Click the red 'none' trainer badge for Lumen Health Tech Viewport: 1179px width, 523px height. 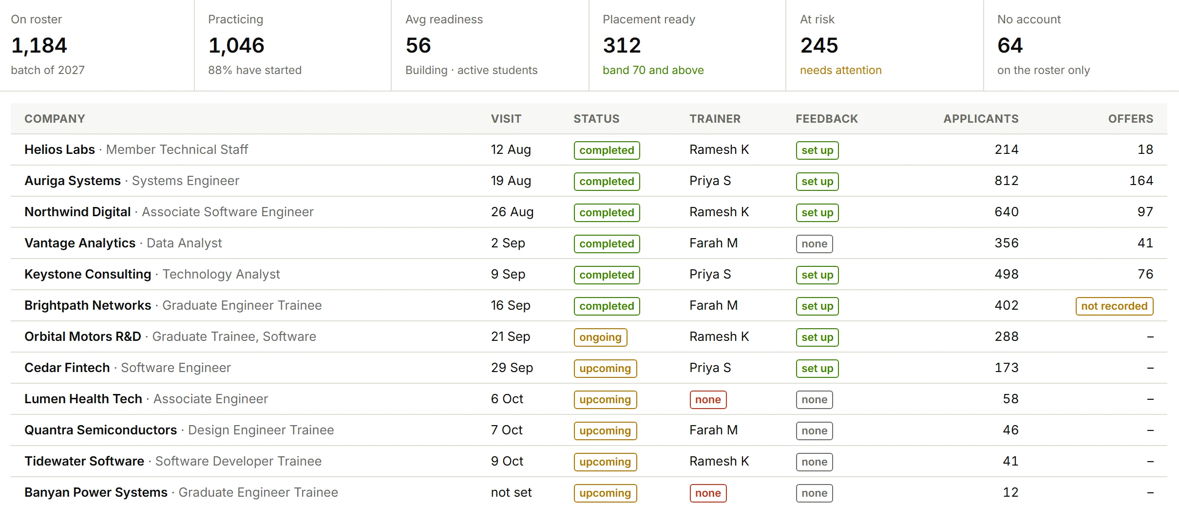click(x=708, y=399)
